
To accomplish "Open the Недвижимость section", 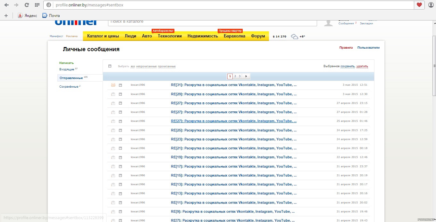I will pyautogui.click(x=203, y=36).
